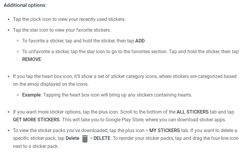Click the 'To favorite a sticker' sub-bullet

tap(84, 41)
